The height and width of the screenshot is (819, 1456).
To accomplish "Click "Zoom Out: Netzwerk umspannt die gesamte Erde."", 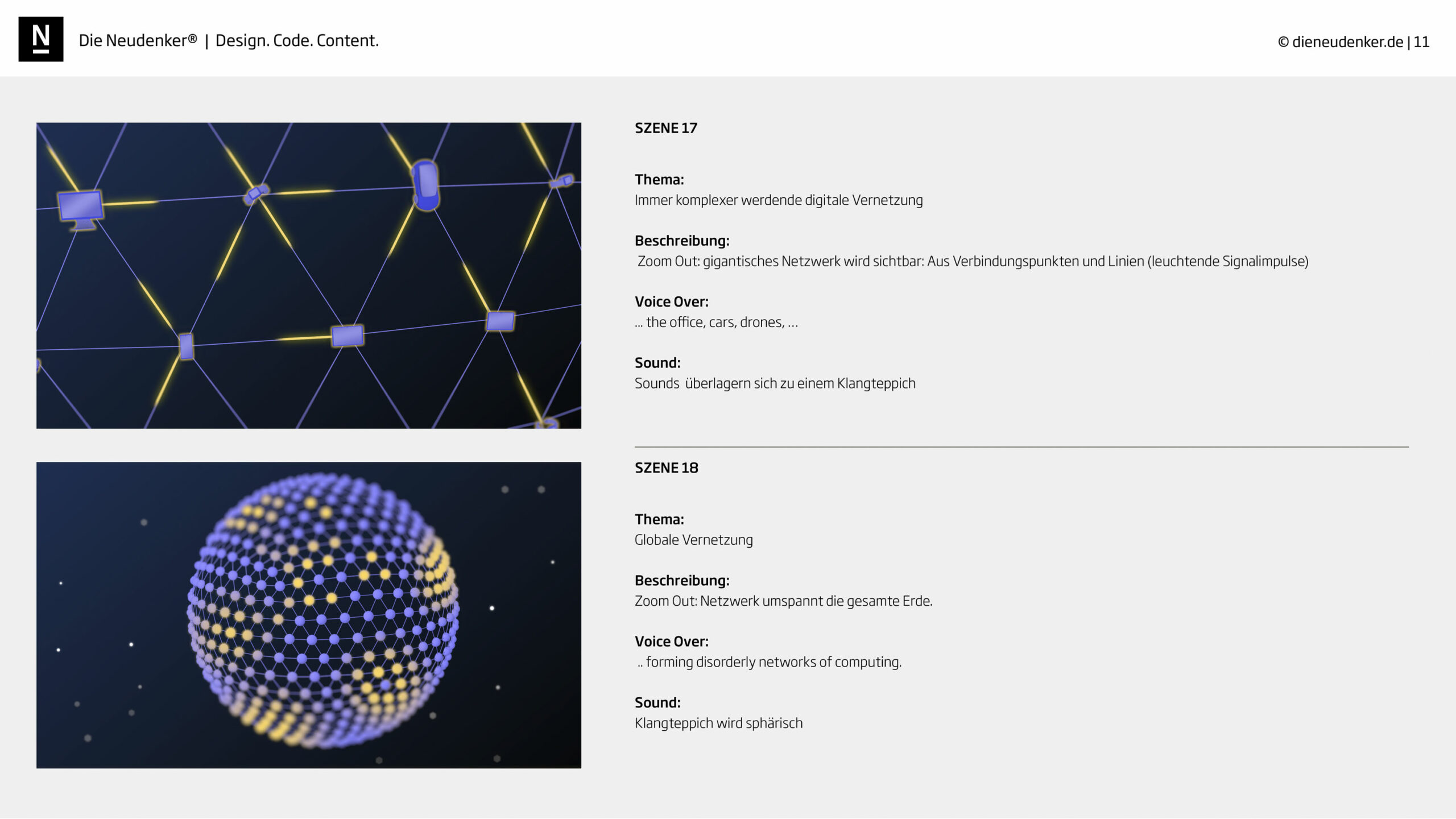I will coord(784,601).
